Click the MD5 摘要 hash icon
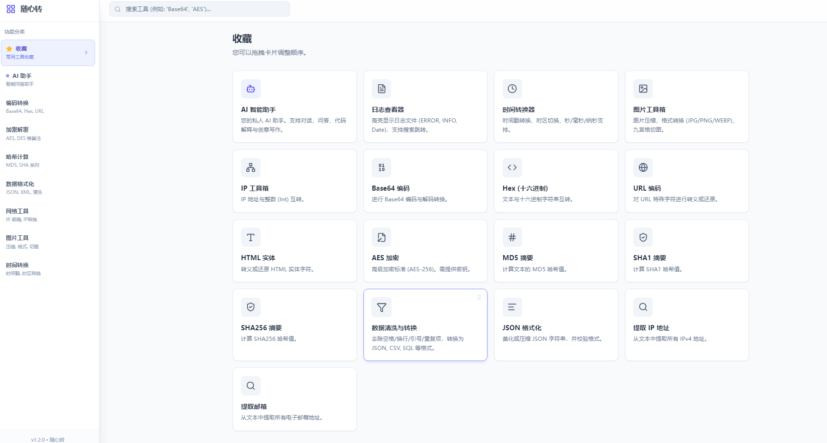 click(512, 238)
